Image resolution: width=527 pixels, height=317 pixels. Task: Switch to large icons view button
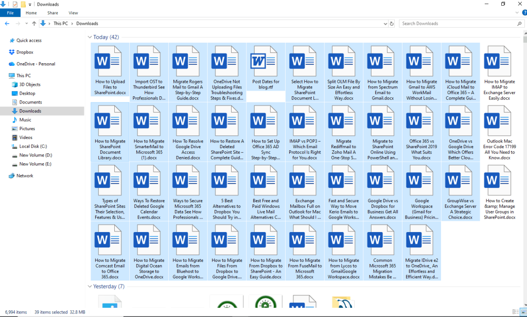[x=523, y=312]
